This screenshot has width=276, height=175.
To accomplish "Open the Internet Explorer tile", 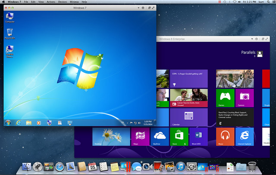I will [245, 137].
